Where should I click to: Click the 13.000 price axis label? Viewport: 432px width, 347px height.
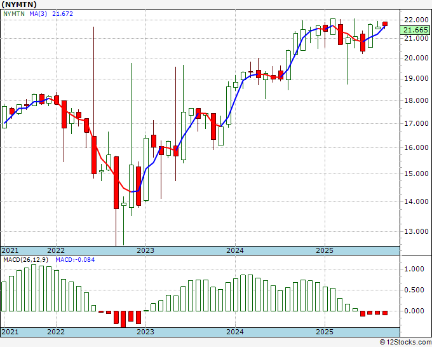click(x=416, y=231)
